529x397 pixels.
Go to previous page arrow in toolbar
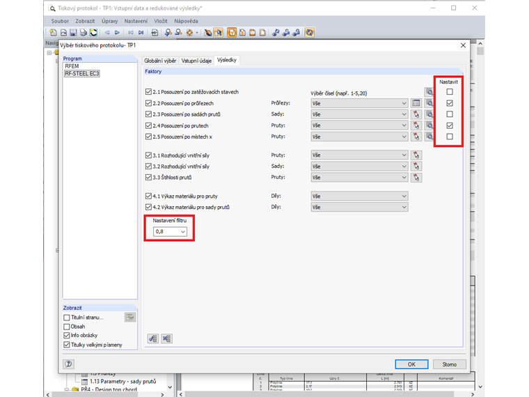(x=107, y=33)
